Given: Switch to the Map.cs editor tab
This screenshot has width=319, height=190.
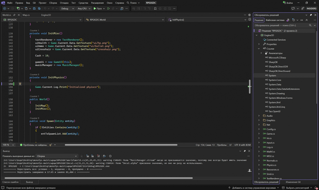Looking at the screenshot, I should (x=26, y=15).
